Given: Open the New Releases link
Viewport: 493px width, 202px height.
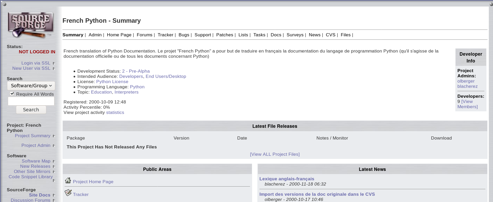Looking at the screenshot, I should tap(35, 166).
